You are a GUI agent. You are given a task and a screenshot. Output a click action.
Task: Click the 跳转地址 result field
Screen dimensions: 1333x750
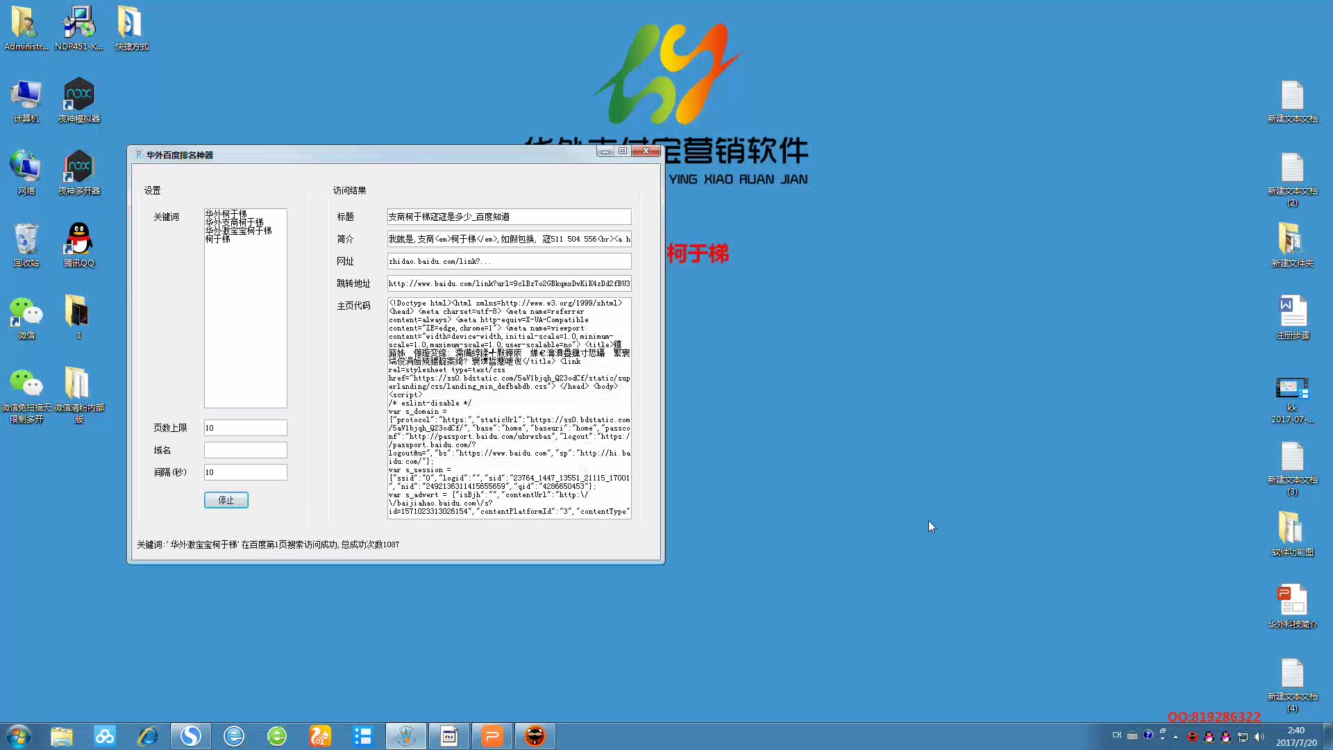[x=509, y=283]
